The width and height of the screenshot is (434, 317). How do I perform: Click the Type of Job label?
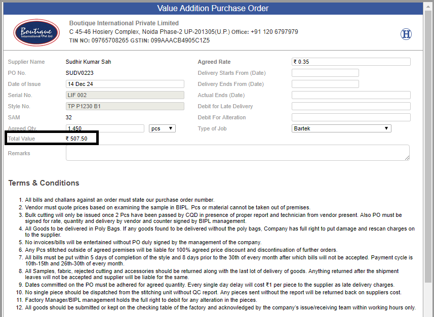click(212, 128)
